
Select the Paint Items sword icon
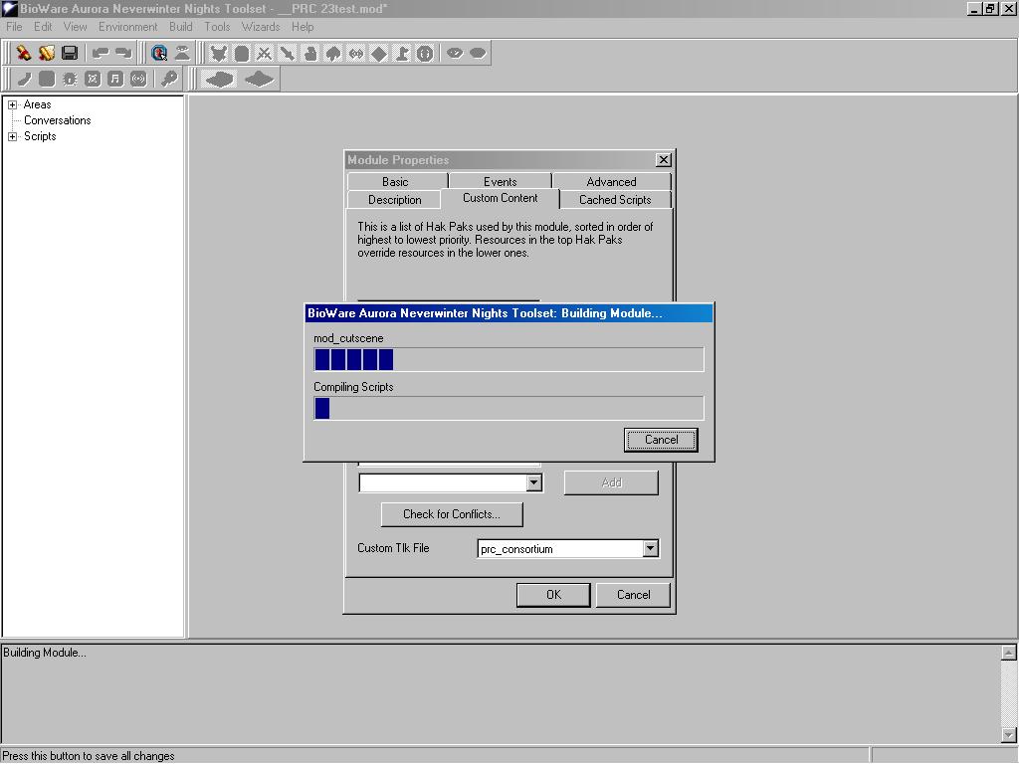click(288, 53)
